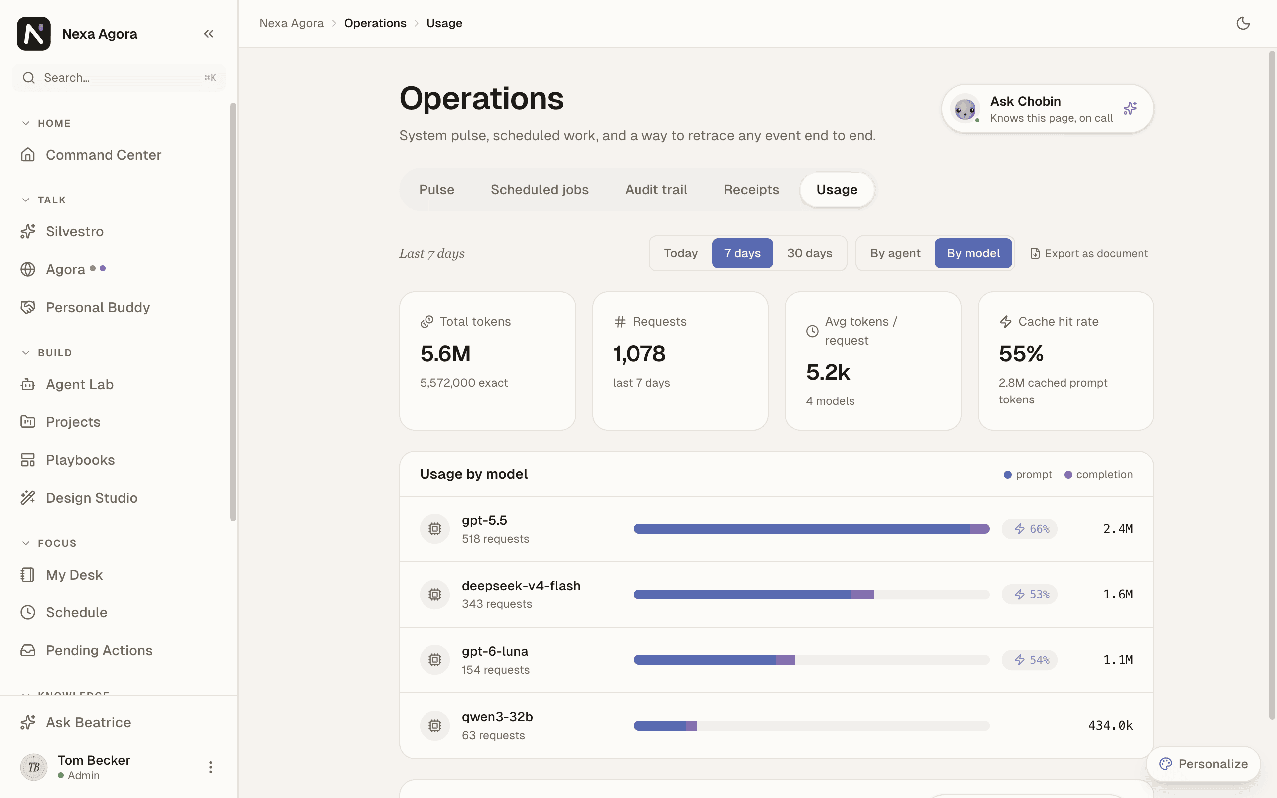Viewport: 1277px width, 798px height.
Task: Click the gpt-5.5 chip icon
Action: 435,528
